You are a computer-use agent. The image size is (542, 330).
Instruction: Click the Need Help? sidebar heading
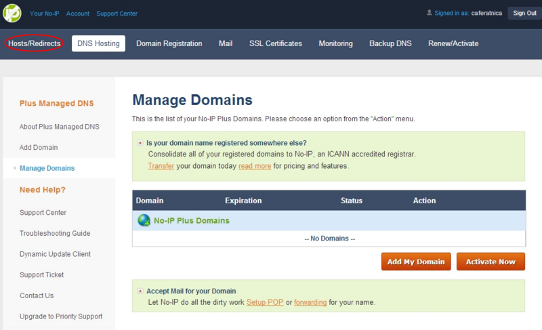[43, 190]
